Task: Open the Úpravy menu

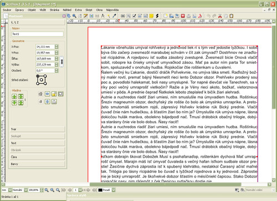Action: coord(19,10)
